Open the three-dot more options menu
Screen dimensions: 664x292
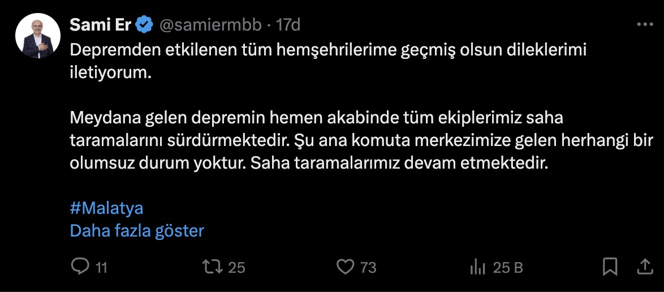[x=645, y=25]
